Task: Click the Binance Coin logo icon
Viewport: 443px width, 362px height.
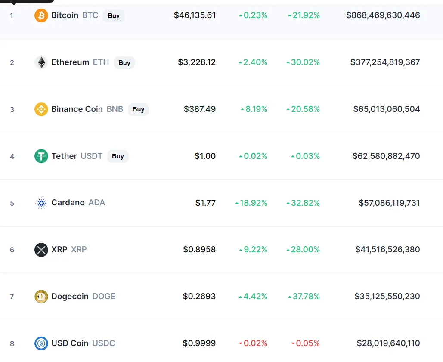Action: click(x=41, y=109)
